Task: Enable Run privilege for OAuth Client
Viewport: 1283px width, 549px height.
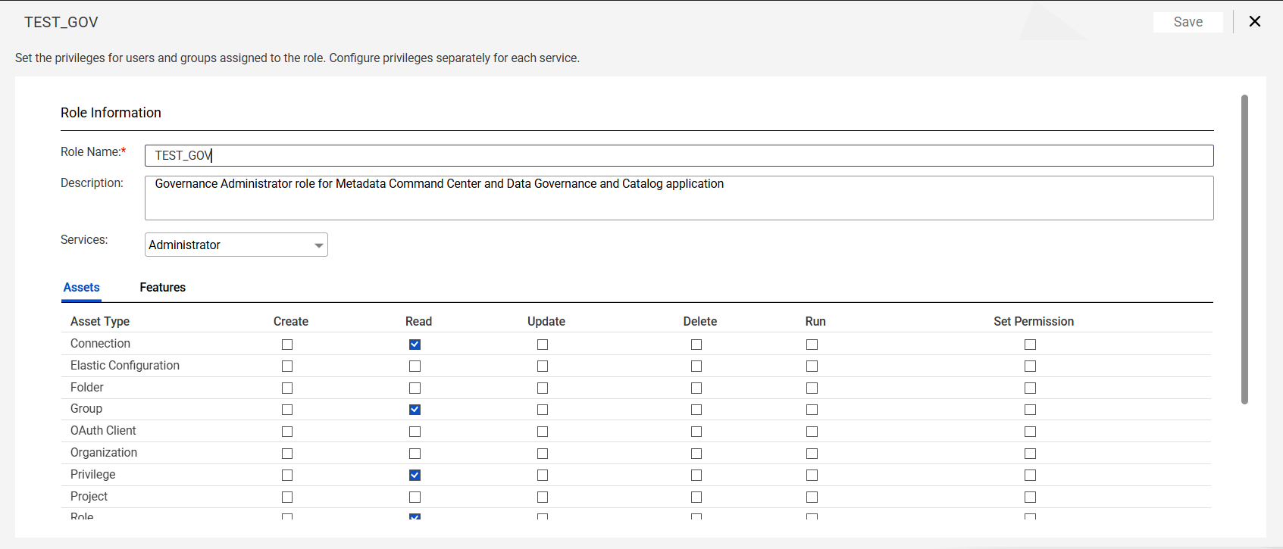Action: click(812, 432)
